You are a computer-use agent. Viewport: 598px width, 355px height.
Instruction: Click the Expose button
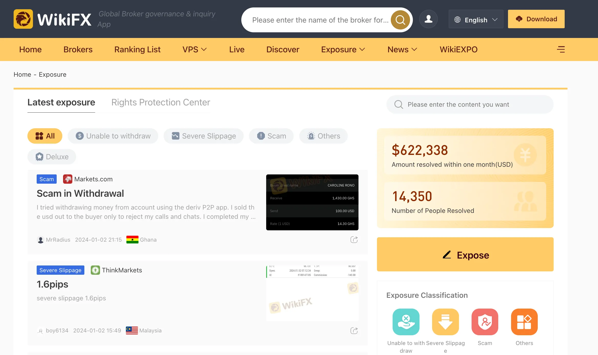(x=465, y=254)
